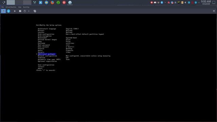This screenshot has width=217, height=122.
Task: Select the Locales option
Action: tap(41, 32)
